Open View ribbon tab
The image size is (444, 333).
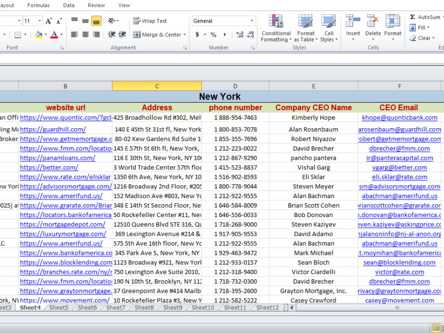coord(124,5)
